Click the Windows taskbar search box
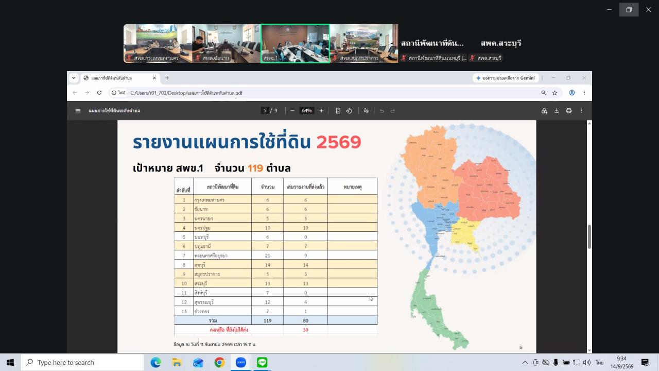659x371 pixels. click(x=82, y=362)
